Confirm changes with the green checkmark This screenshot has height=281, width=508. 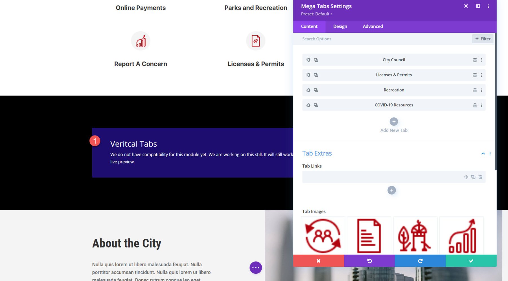(471, 261)
